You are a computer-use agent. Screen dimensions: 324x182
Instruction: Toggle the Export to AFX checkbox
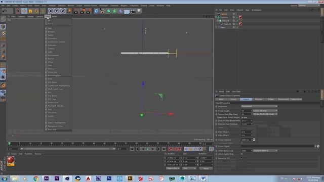pos(242,158)
